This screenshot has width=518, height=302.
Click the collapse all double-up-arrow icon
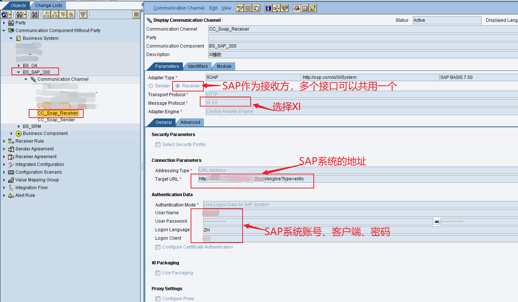pyautogui.click(x=71, y=14)
